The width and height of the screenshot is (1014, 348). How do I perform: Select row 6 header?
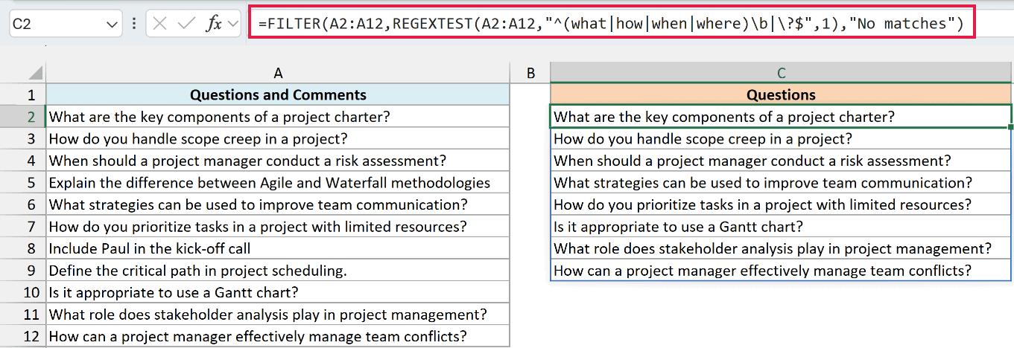[23, 204]
